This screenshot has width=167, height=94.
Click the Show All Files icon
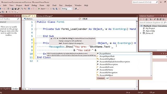tap(164, 19)
